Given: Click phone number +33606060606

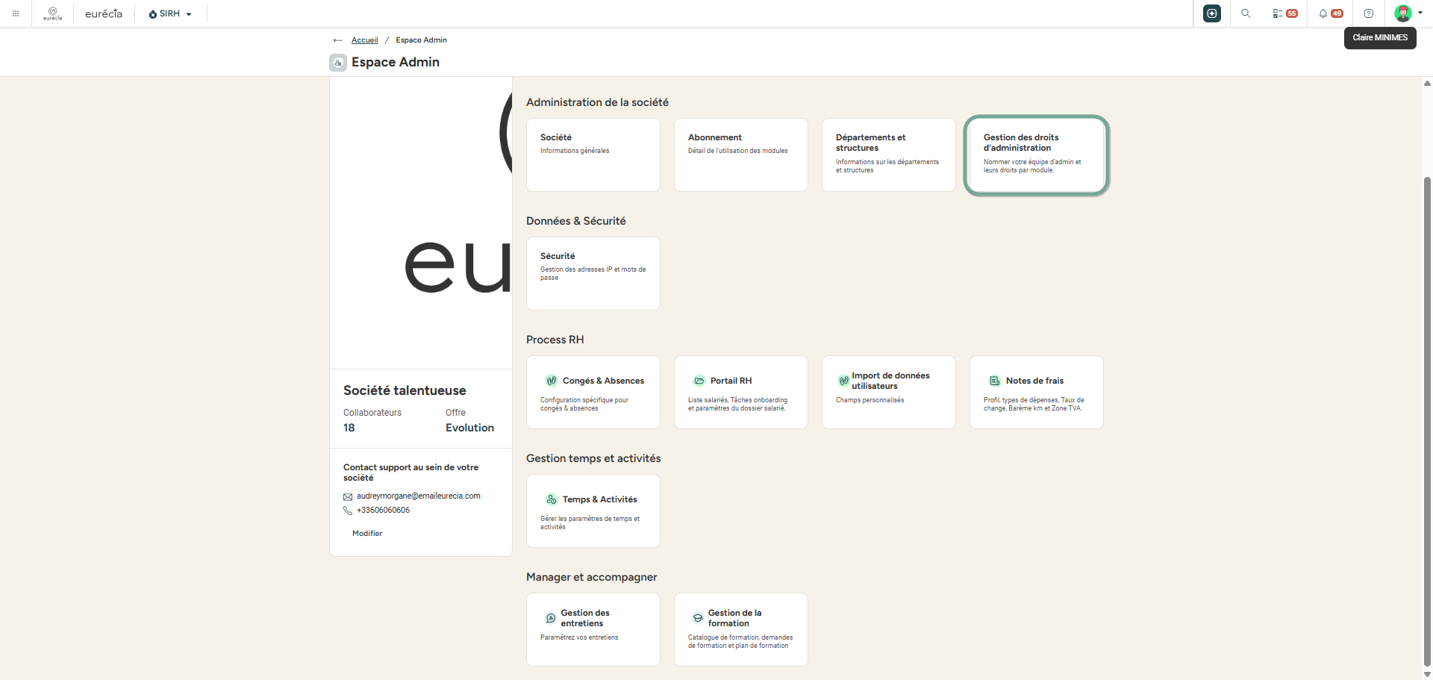Looking at the screenshot, I should point(383,511).
